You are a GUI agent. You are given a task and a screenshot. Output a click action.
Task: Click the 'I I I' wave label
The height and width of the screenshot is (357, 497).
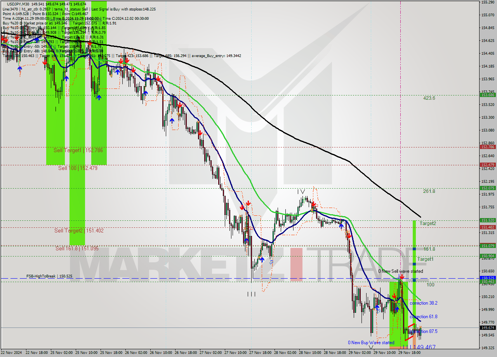click(x=252, y=294)
